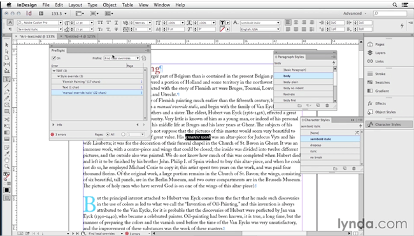Clear overrides lightning icon in Paragraph Styles
The image size is (414, 236).
tap(334, 63)
